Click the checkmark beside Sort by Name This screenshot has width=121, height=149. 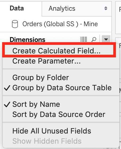click(7, 104)
